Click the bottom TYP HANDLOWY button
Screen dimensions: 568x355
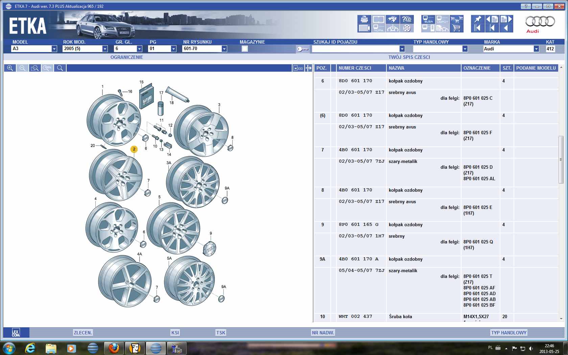point(508,333)
